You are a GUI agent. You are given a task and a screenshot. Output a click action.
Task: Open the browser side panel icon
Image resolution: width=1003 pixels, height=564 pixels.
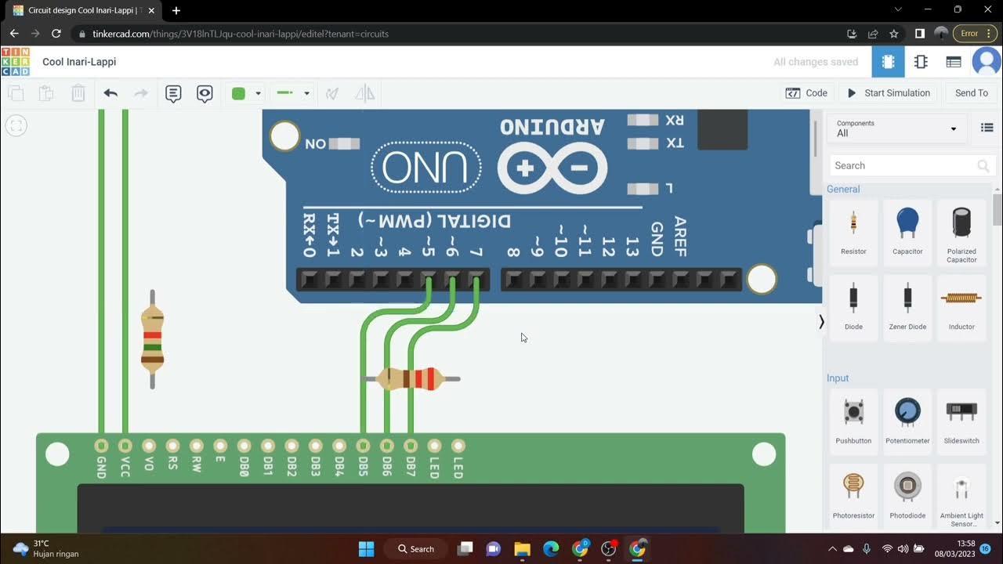click(920, 34)
